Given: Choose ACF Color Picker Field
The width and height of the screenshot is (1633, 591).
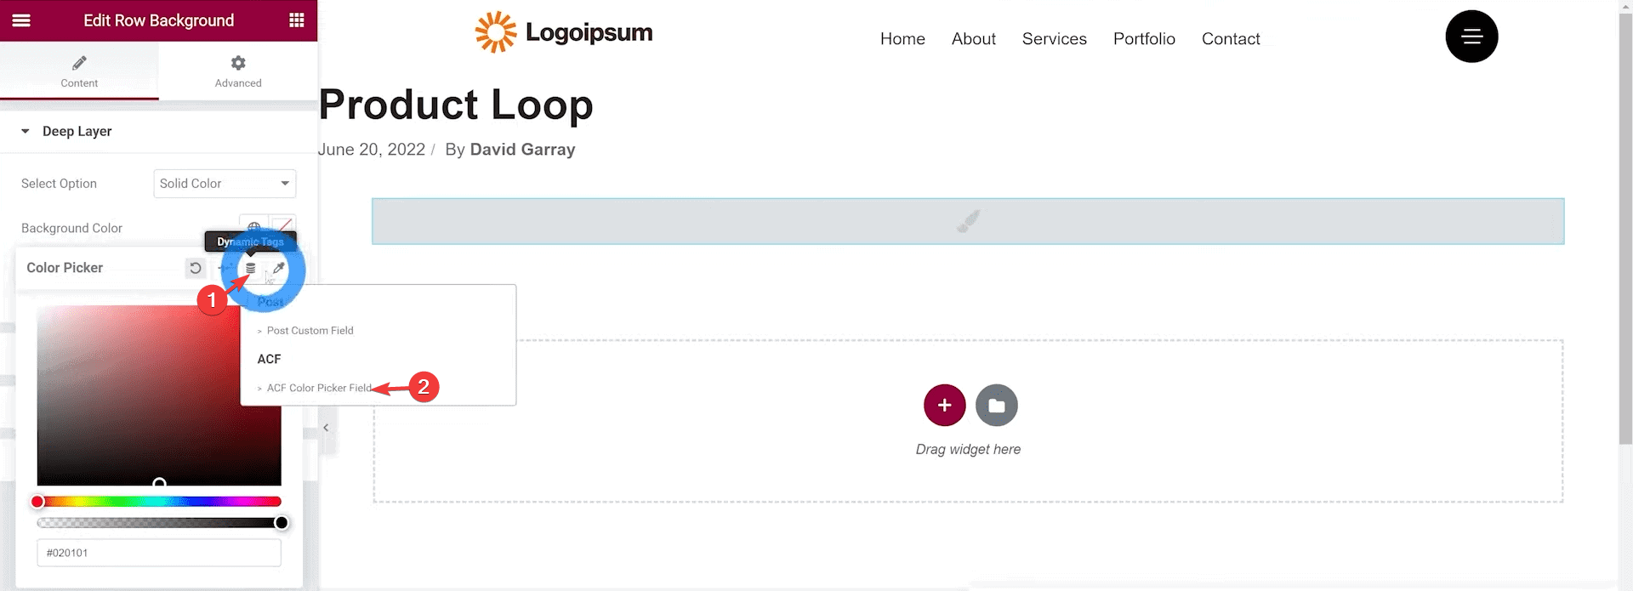Looking at the screenshot, I should (319, 388).
